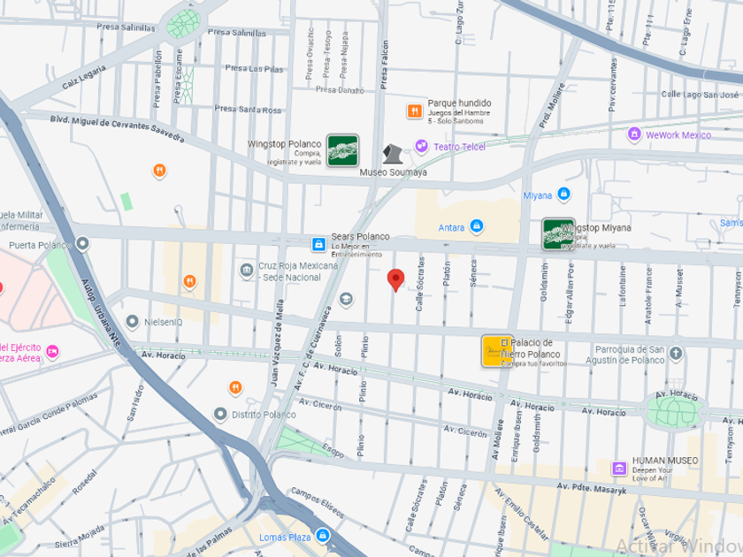Open the NielsenIQ gray pin icon

coord(132,322)
